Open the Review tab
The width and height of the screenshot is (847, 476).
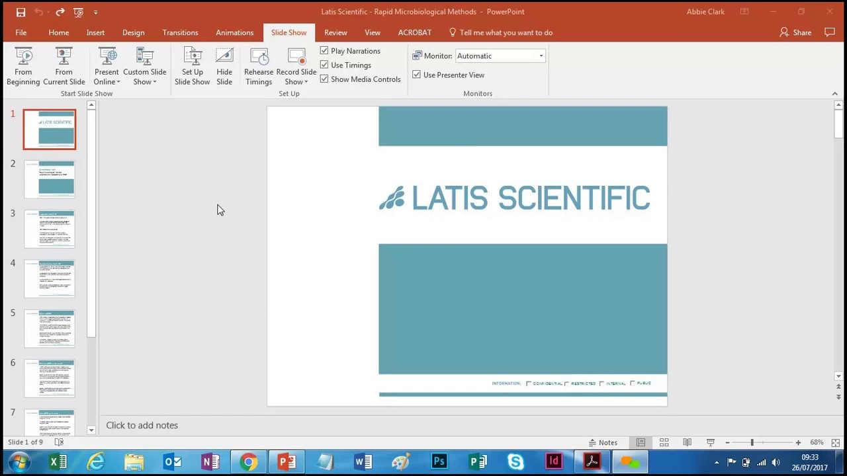[335, 32]
